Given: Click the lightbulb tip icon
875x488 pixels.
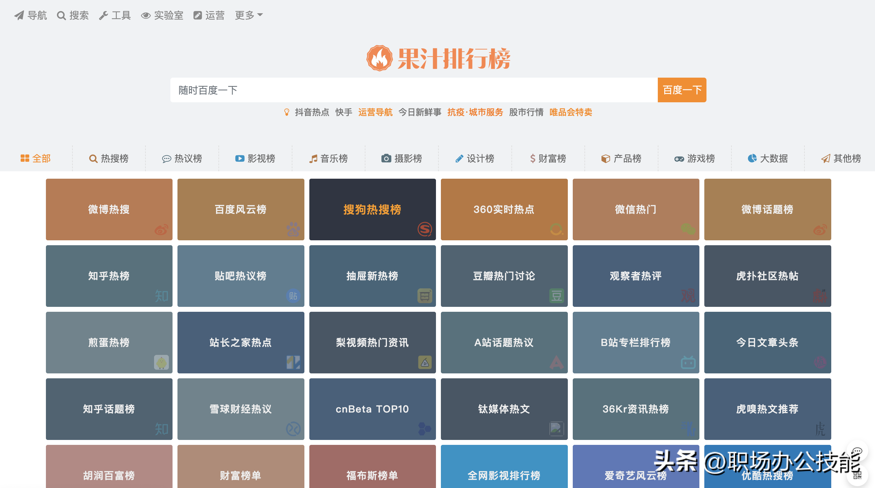Looking at the screenshot, I should click(287, 112).
